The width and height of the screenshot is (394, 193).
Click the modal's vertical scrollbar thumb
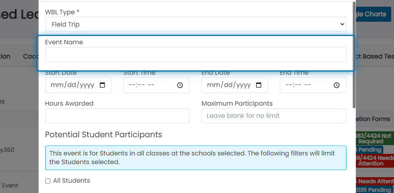354,55
